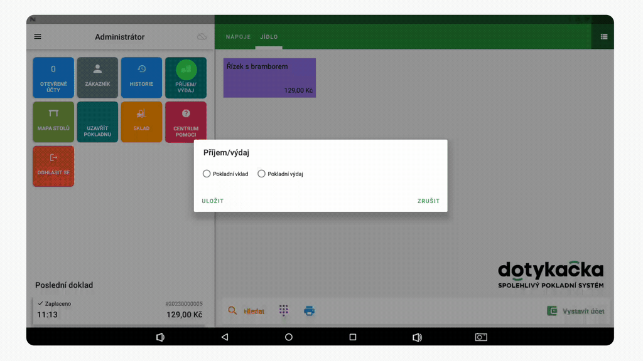
Task: Open the list view icon in green header
Action: [x=603, y=37]
